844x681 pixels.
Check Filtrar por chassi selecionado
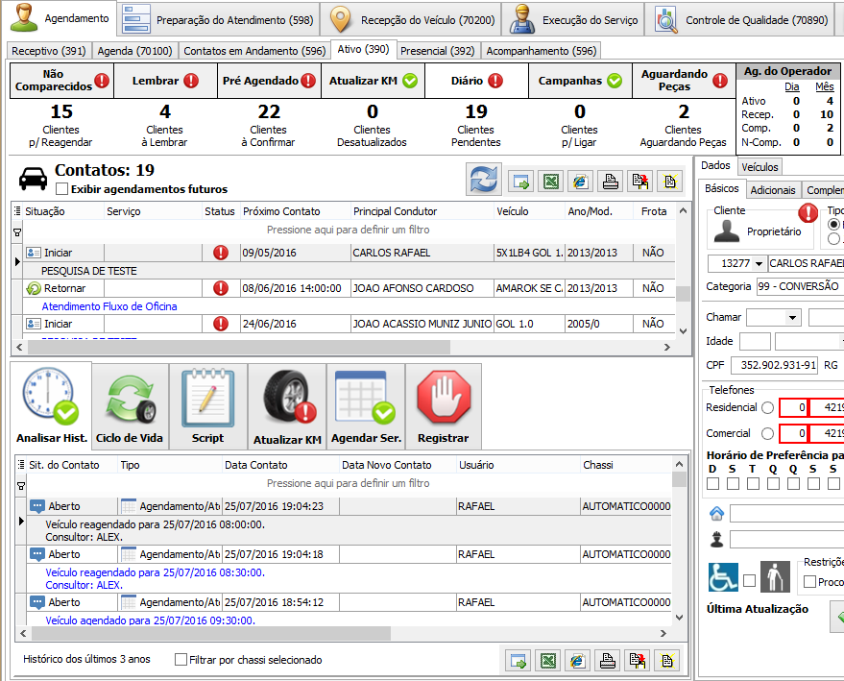coord(181,660)
